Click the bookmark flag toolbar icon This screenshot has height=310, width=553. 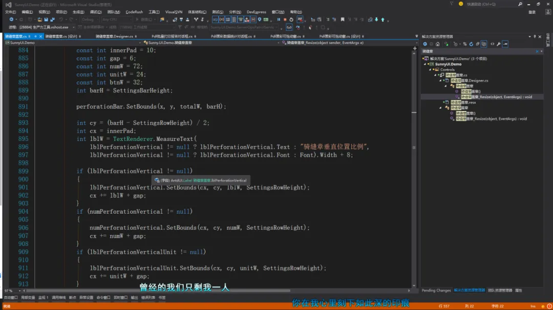tap(343, 19)
